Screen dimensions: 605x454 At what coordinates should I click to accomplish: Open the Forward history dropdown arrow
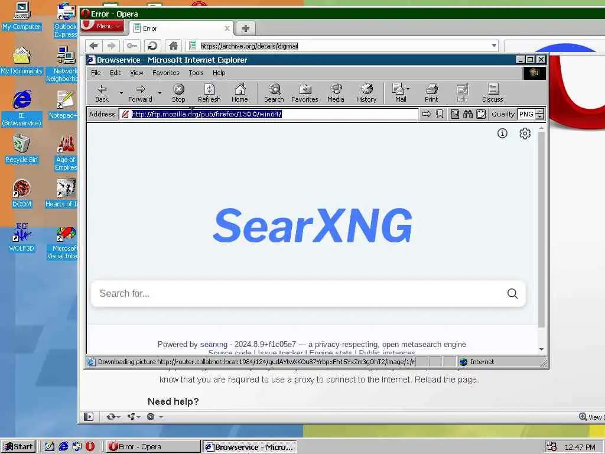click(160, 93)
